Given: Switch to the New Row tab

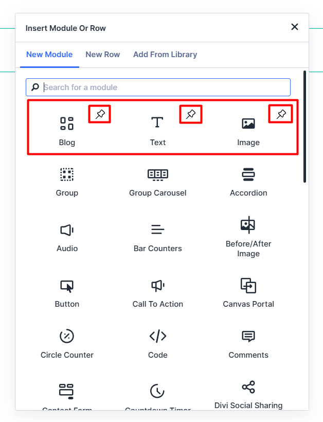Looking at the screenshot, I should point(103,55).
